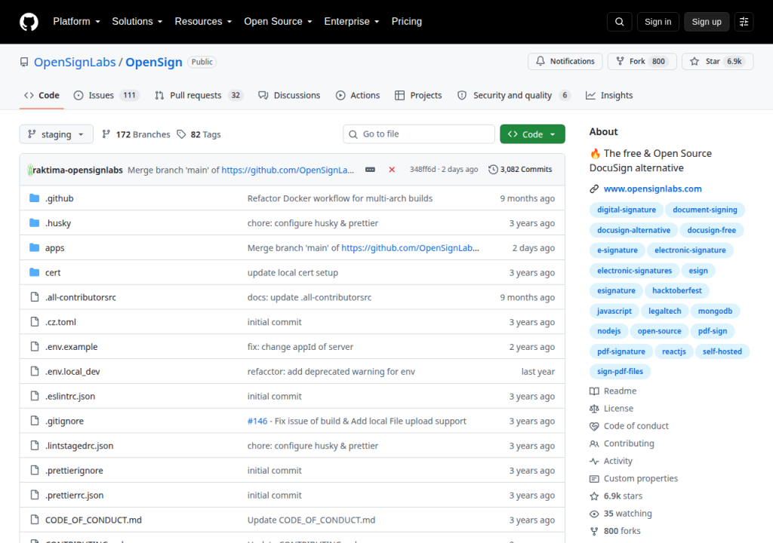Open the .all-contributorsrc file
Screen dimensions: 773x543
click(81, 297)
